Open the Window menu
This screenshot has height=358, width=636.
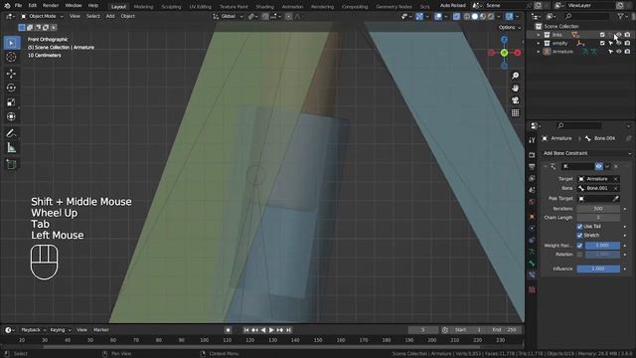pos(74,6)
